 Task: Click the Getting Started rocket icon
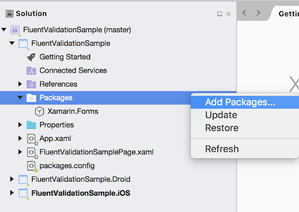coord(31,57)
